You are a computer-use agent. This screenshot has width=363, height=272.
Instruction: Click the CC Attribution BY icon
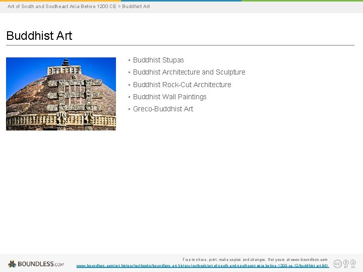tap(346, 263)
